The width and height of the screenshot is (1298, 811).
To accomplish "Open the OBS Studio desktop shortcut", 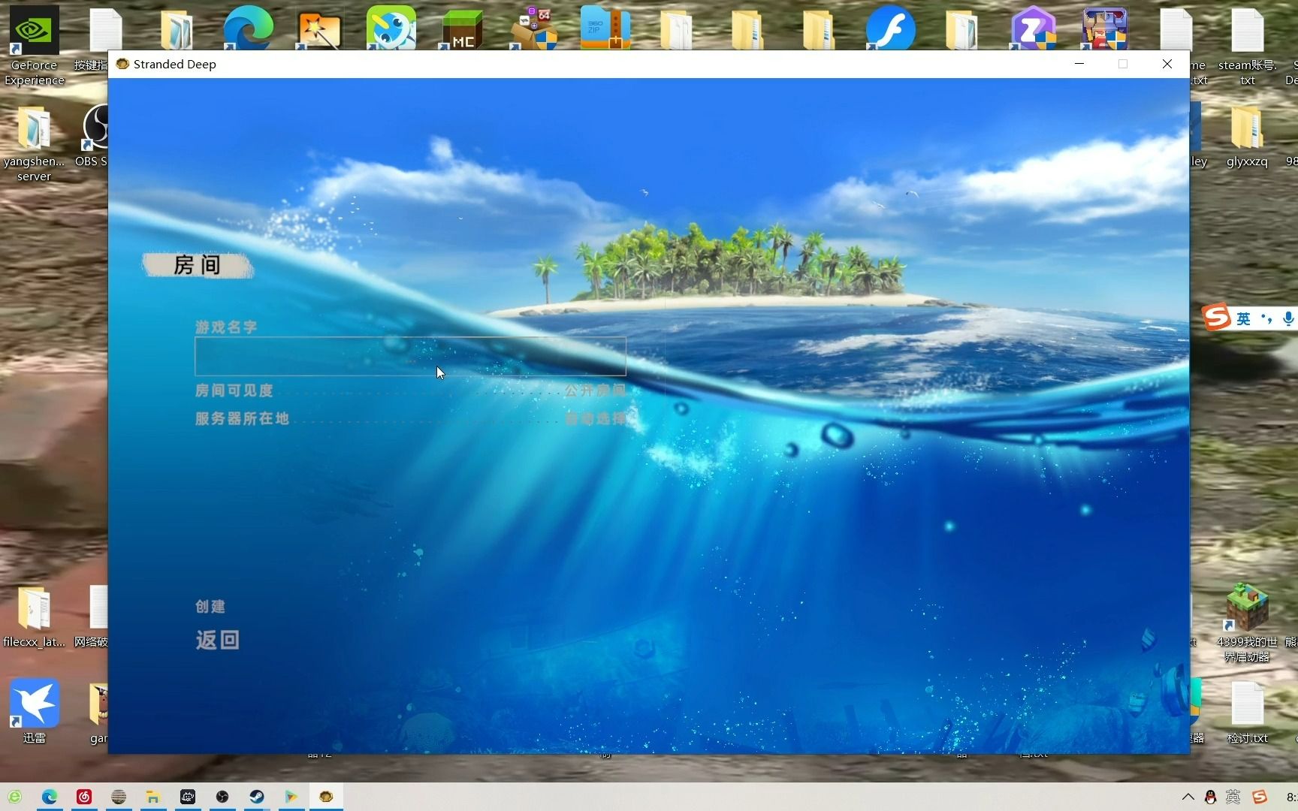I will (95, 137).
